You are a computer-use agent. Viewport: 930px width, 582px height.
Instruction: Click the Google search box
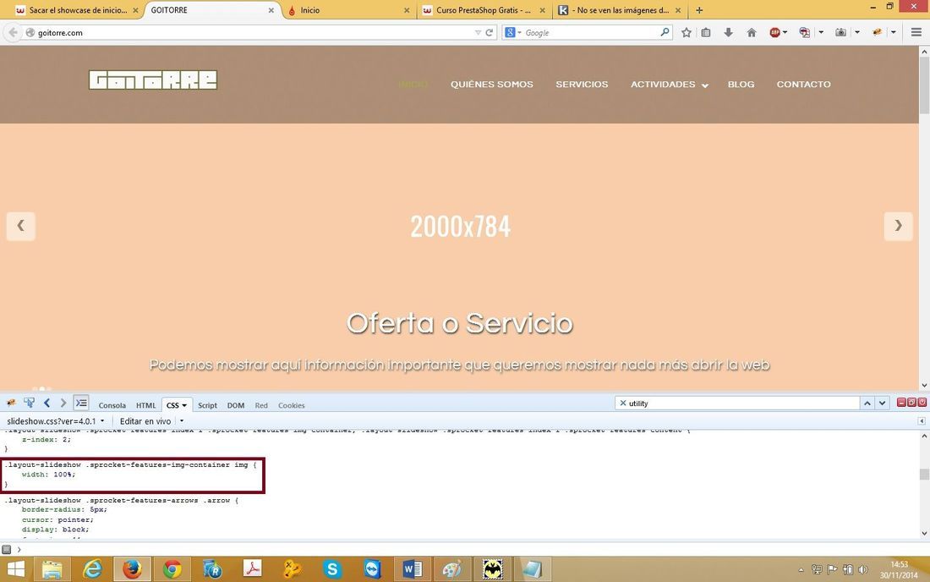click(x=591, y=33)
